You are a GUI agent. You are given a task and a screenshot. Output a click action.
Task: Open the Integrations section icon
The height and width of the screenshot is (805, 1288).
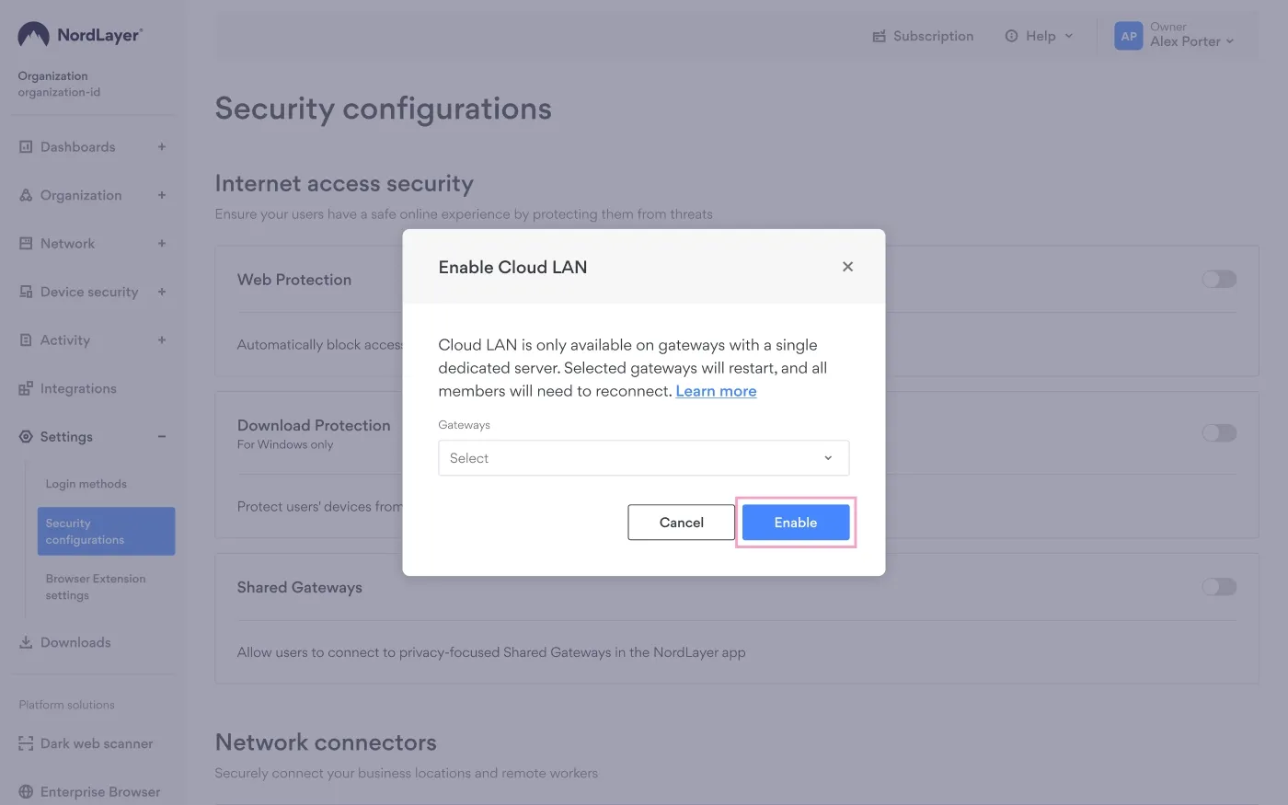coord(25,388)
